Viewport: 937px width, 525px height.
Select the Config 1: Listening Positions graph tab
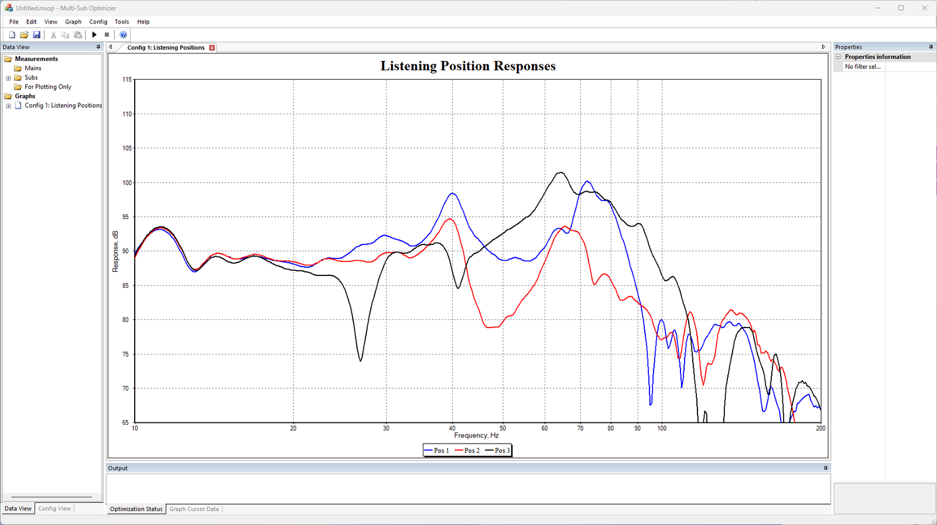pyautogui.click(x=166, y=47)
